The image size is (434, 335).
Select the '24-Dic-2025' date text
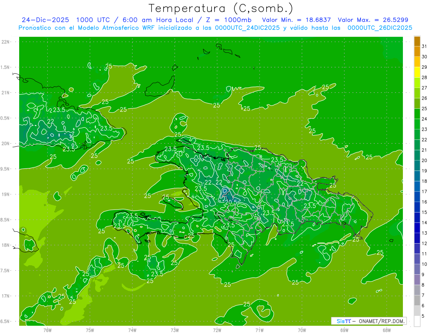click(x=45, y=20)
